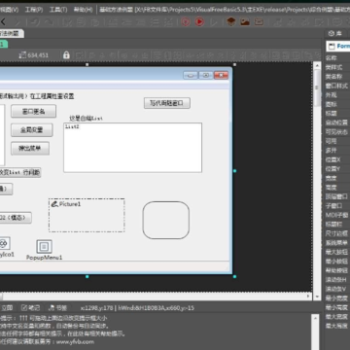Click the checkmark icon right of the play button

click(x=214, y=22)
